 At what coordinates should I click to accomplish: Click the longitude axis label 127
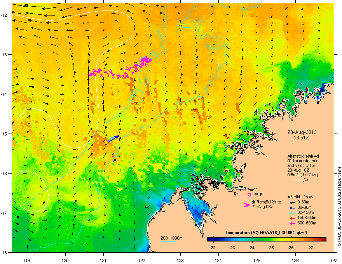(334, 261)
